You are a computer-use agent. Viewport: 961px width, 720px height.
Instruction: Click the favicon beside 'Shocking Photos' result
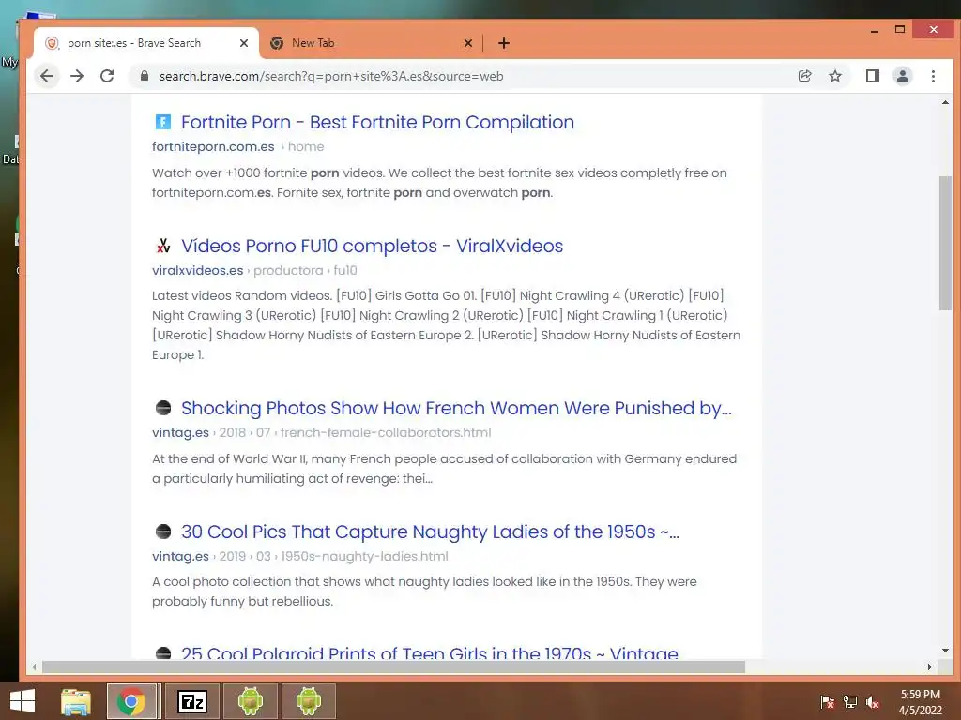(163, 408)
